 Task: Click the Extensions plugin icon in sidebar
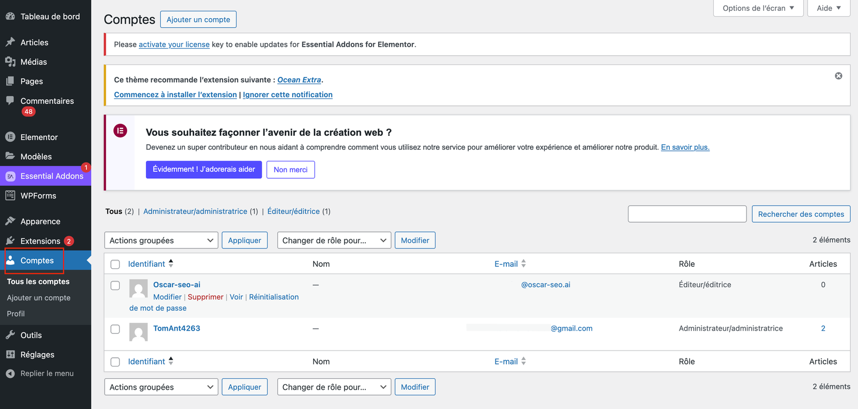pyautogui.click(x=10, y=241)
